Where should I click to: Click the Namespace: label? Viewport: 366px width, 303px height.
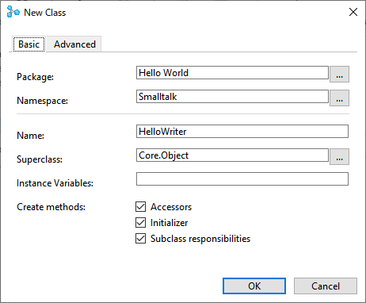[x=42, y=101]
